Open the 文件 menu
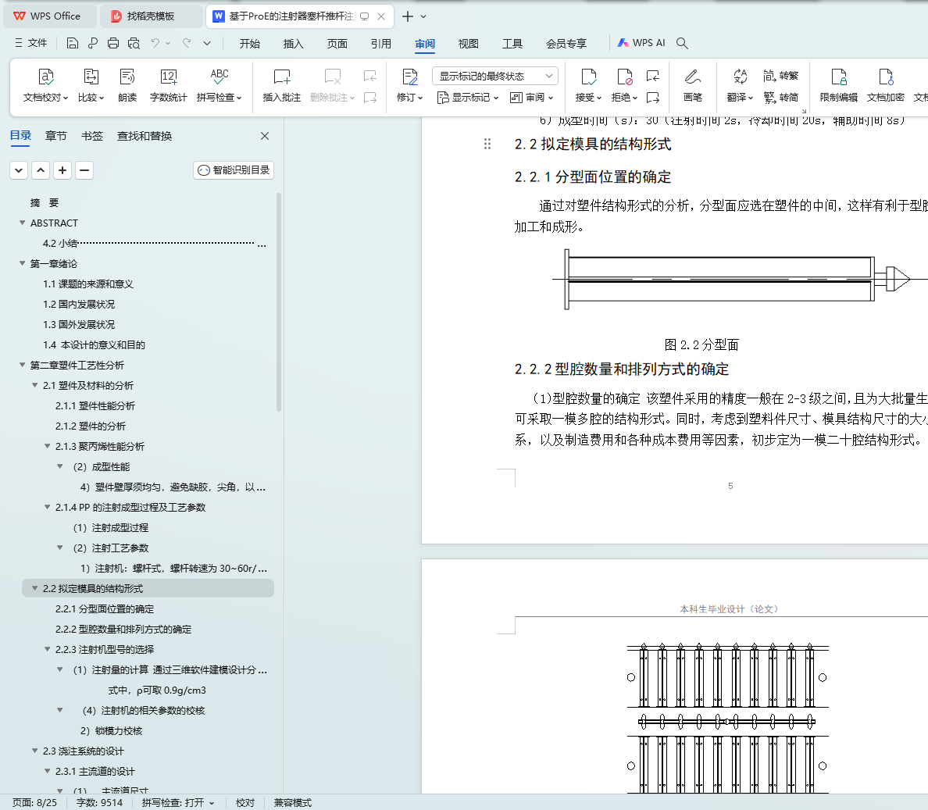This screenshot has width=928, height=810. coord(30,43)
